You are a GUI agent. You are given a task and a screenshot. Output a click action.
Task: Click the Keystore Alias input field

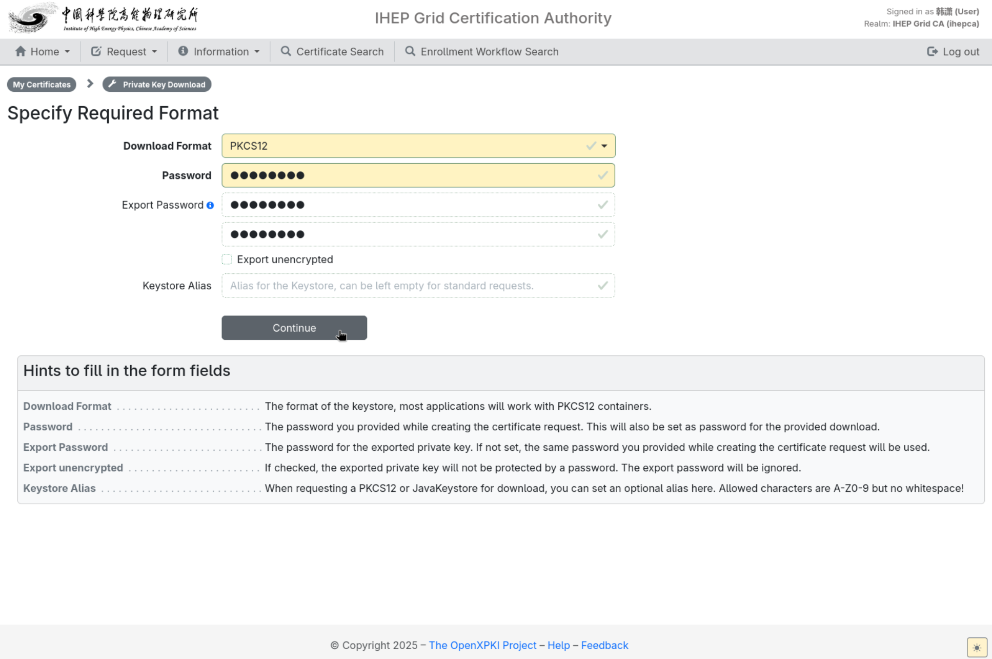point(418,286)
